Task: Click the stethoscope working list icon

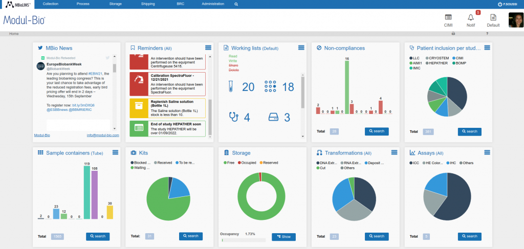Action: [234, 117]
